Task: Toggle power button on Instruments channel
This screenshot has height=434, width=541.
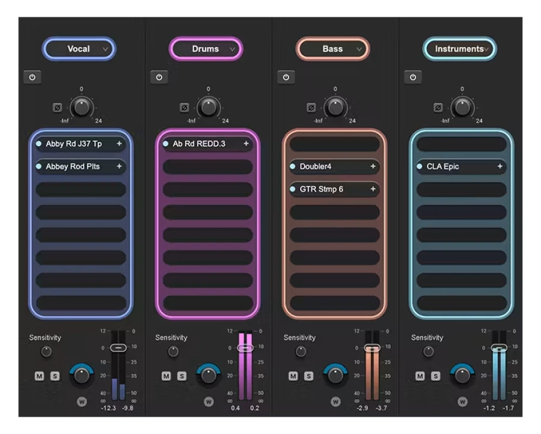Action: tap(413, 78)
